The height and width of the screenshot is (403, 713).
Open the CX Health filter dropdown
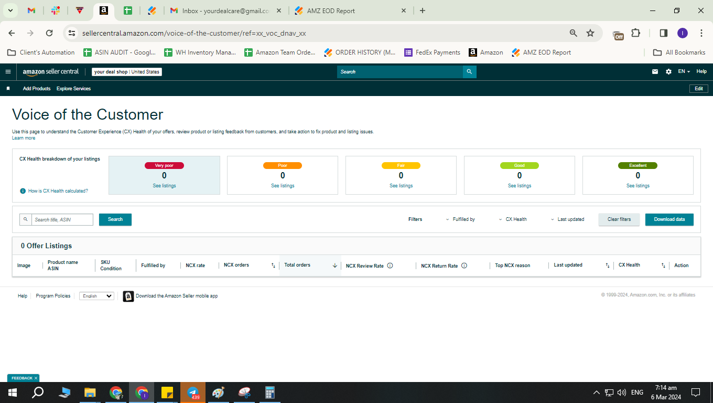tap(513, 219)
